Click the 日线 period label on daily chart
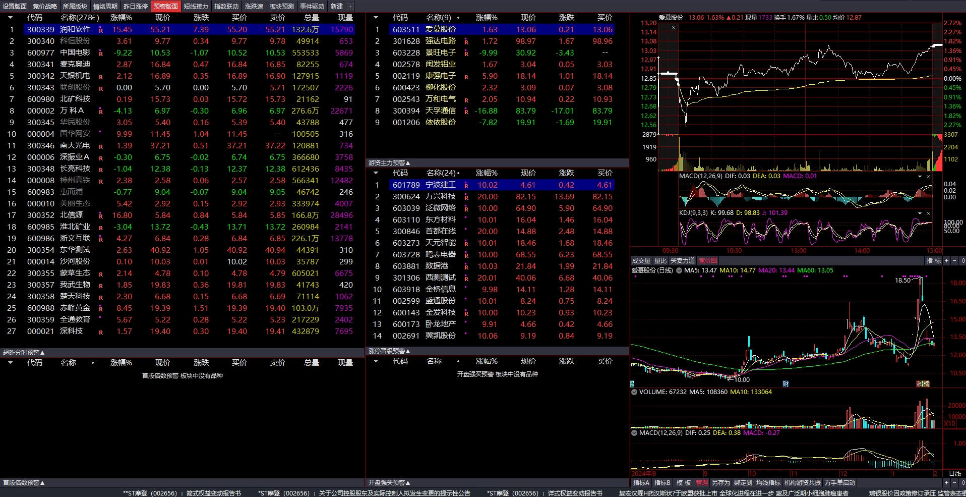 (x=955, y=474)
